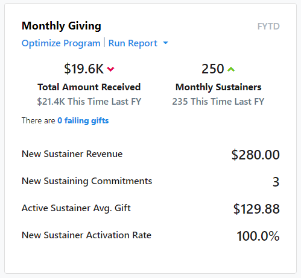Select the 100.0% activation rate value
The height and width of the screenshot is (278, 301).
[258, 236]
